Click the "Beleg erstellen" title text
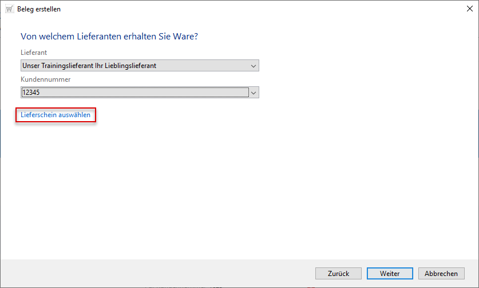Image resolution: width=479 pixels, height=288 pixels. pyautogui.click(x=39, y=9)
